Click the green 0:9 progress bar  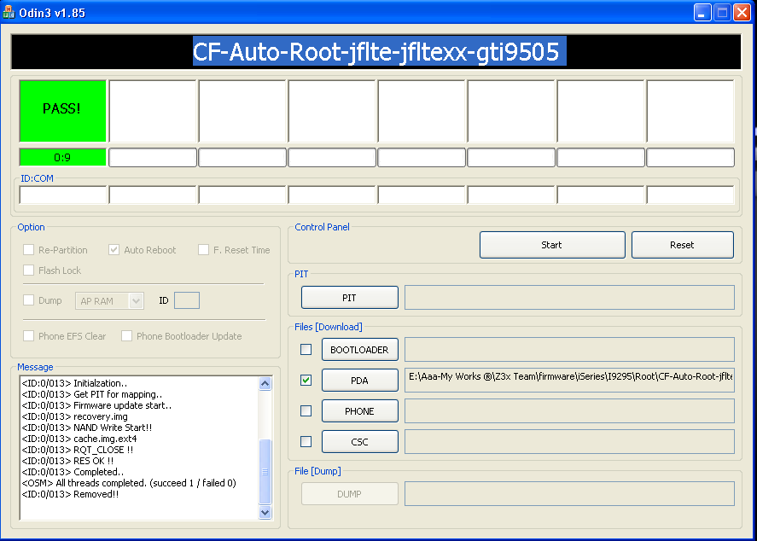(x=62, y=157)
